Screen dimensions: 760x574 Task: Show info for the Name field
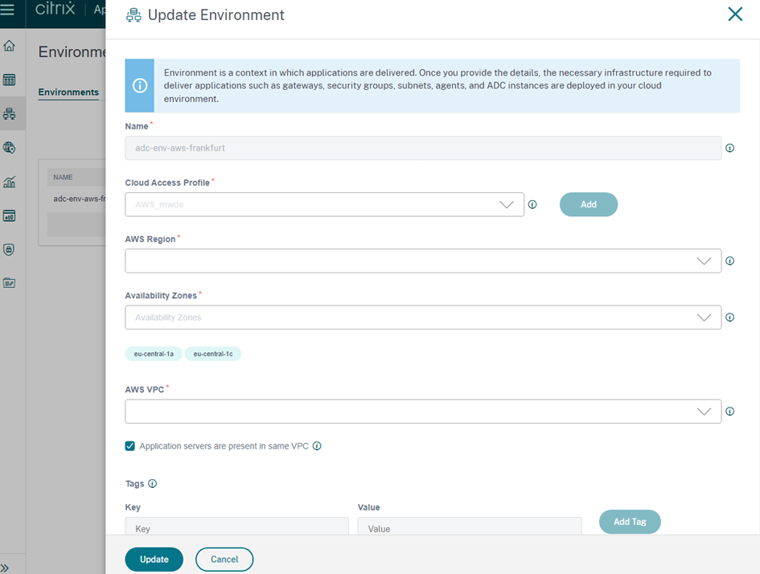pos(730,148)
